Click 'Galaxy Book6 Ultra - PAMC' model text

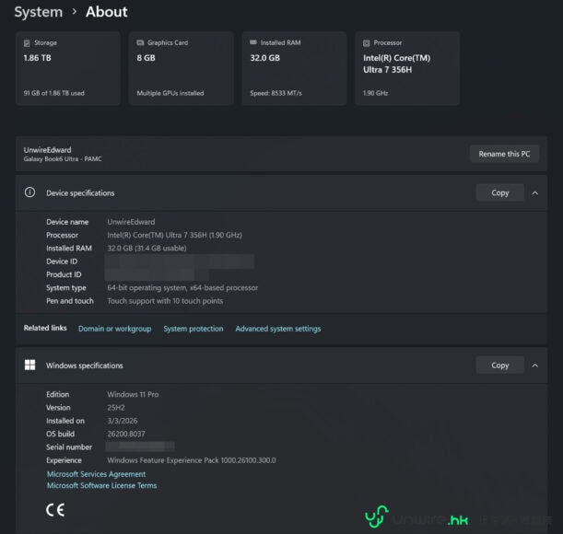63,159
